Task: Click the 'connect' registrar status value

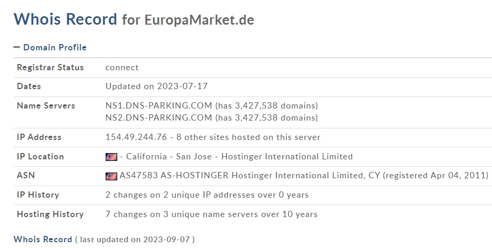Action: 122,67
